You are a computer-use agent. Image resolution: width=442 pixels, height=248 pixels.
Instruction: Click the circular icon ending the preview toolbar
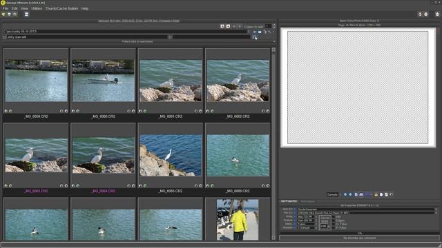(392, 194)
